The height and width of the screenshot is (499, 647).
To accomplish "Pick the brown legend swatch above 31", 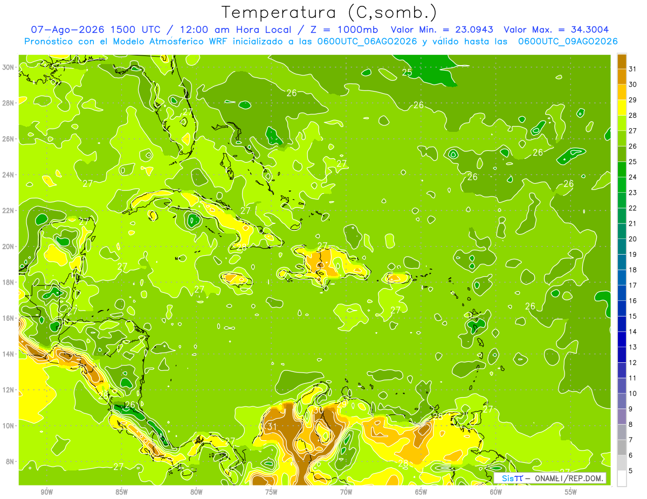I will pos(622,61).
